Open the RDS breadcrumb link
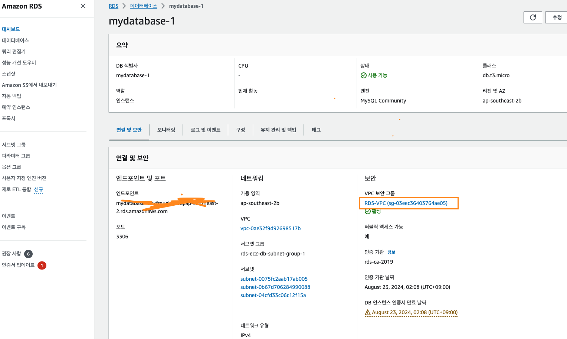Screen dimensions: 567x339 pos(114,6)
